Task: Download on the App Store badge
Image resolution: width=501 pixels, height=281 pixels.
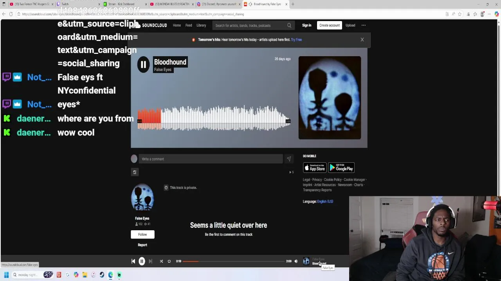Action: 315,168
